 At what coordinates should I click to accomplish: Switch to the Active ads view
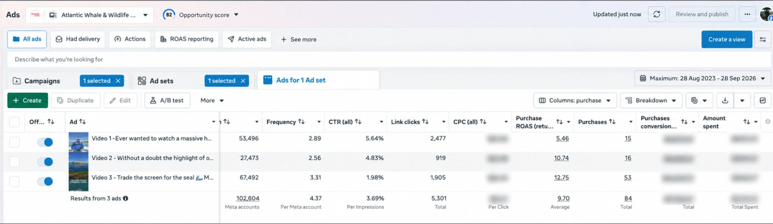point(247,39)
